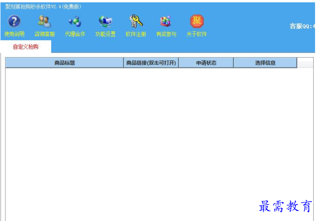The image size is (316, 221).
Task: Open the 有奖参与 colorful blocks icon
Action: (x=166, y=21)
